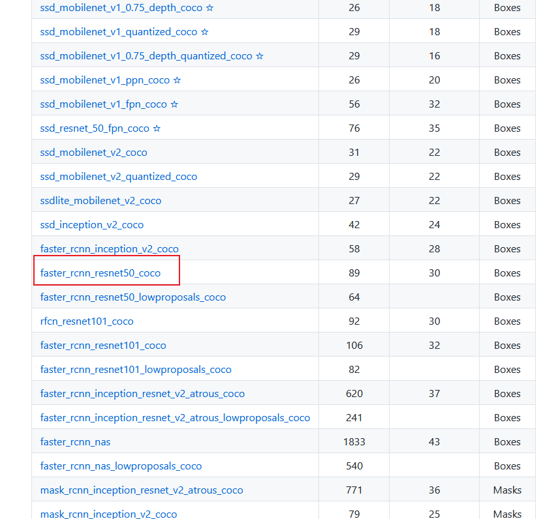This screenshot has height=519, width=558.
Task: Open ssd_mobilenet_v1_quantized_coco model link
Action: pyautogui.click(x=119, y=32)
